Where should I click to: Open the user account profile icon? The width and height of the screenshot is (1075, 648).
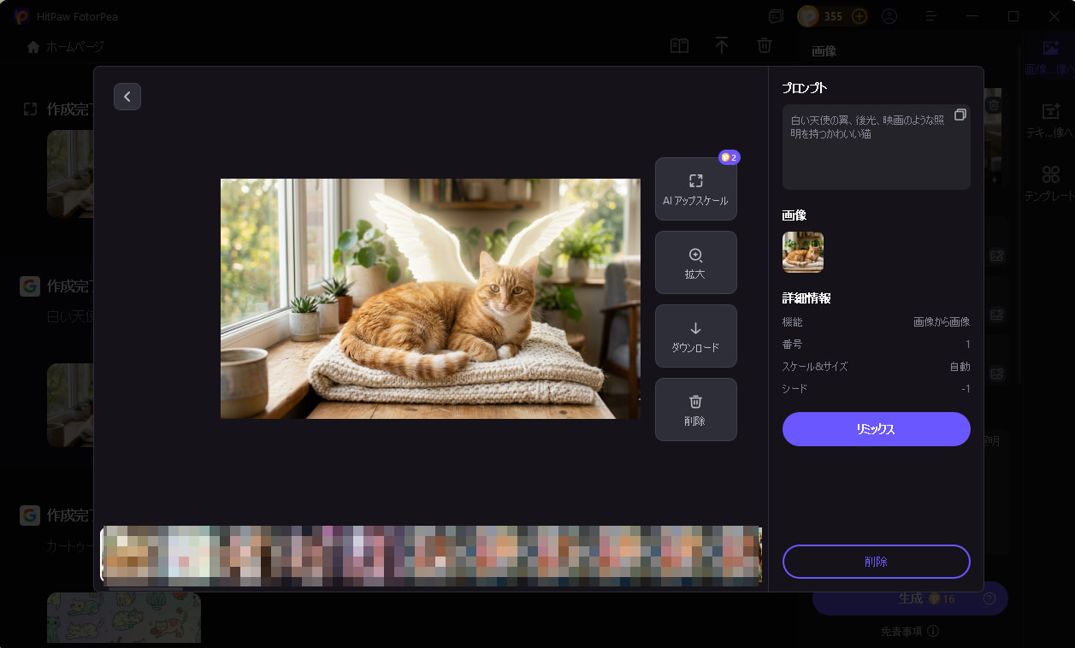click(x=889, y=16)
